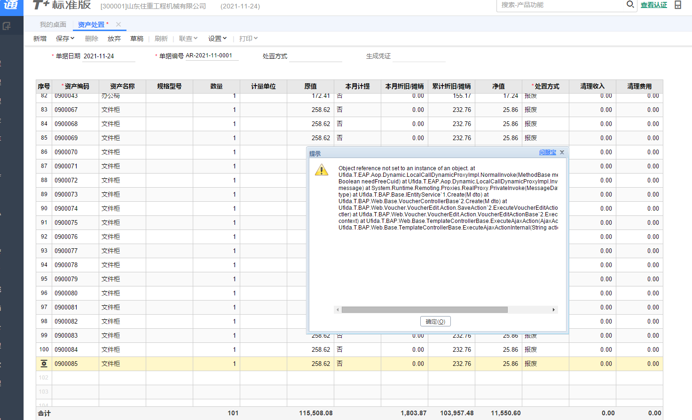Open the 保存 dropdown

[65, 39]
